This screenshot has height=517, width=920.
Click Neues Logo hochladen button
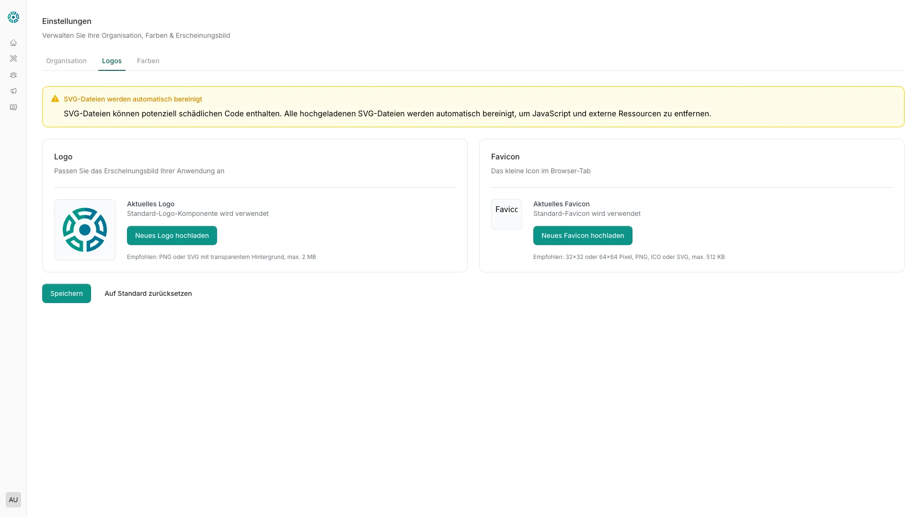[x=172, y=236]
